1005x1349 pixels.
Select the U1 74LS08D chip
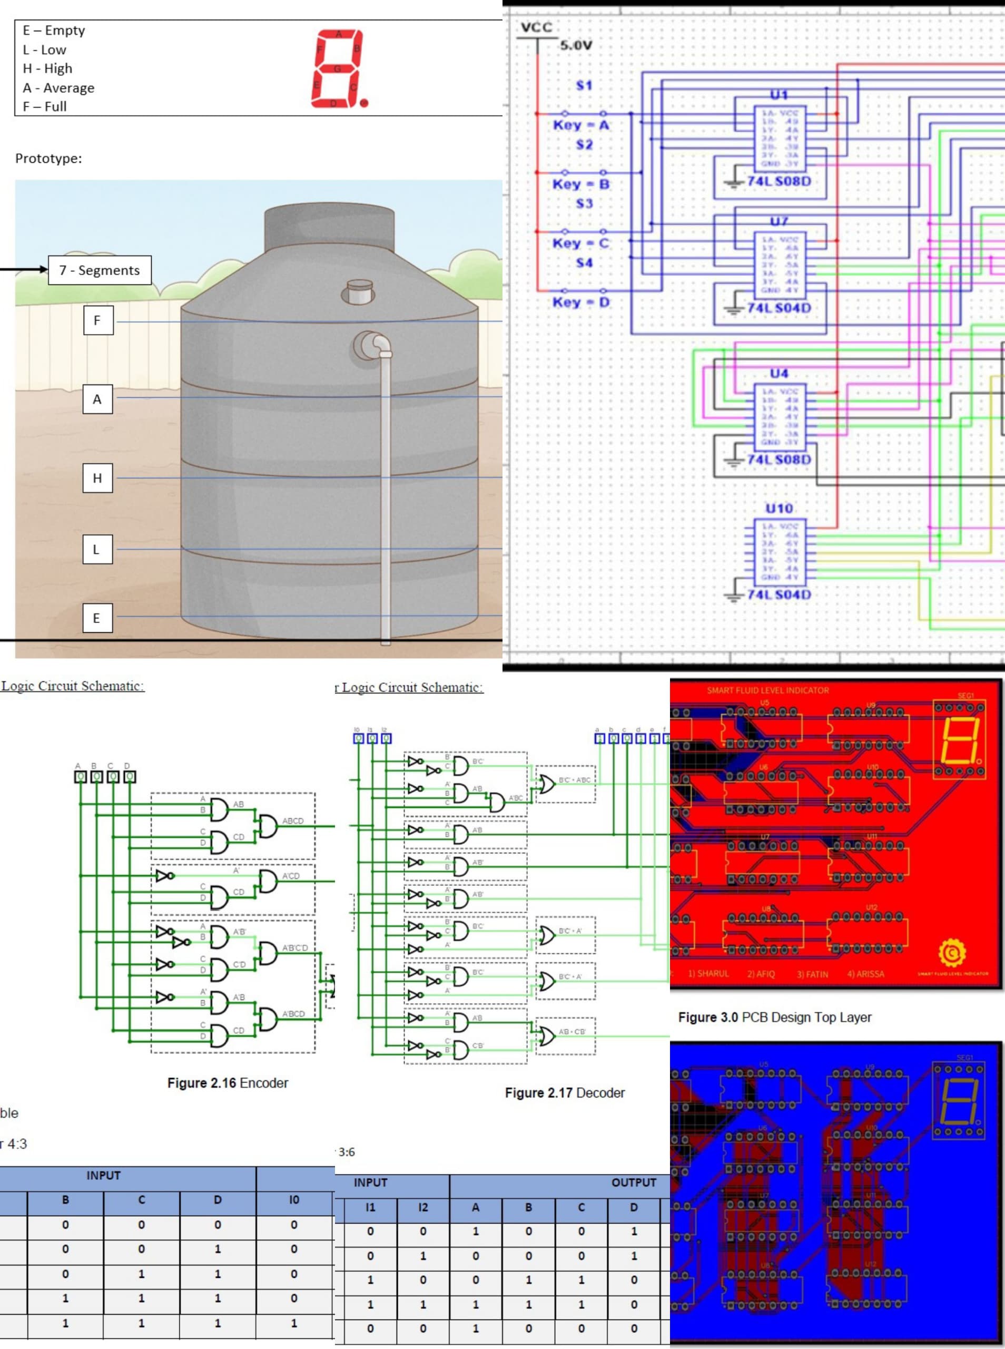[x=780, y=139]
